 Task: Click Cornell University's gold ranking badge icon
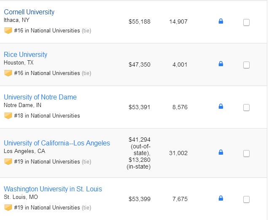coord(8,30)
